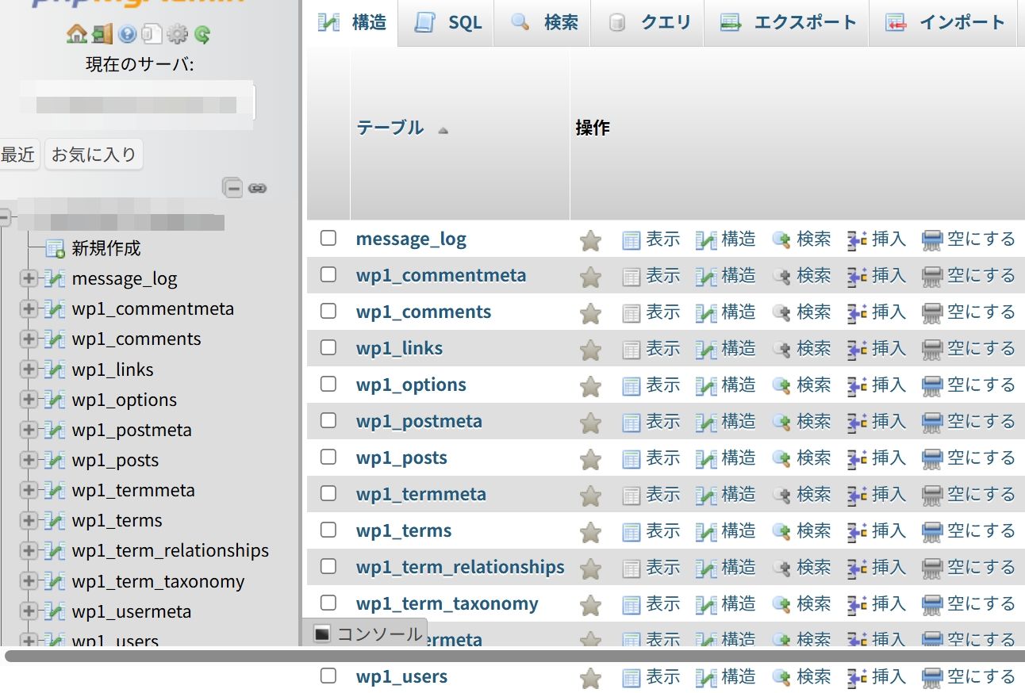Click 空にする for wp1_commentmeta

tap(969, 275)
